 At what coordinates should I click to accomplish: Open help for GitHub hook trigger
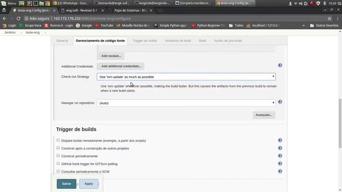pyautogui.click(x=280, y=164)
